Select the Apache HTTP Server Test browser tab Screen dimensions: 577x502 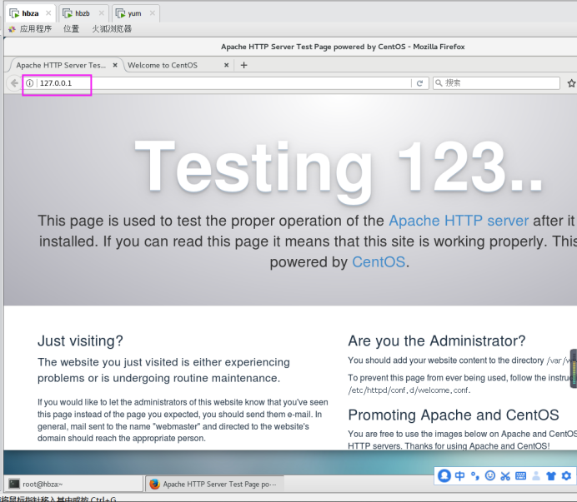click(61, 65)
